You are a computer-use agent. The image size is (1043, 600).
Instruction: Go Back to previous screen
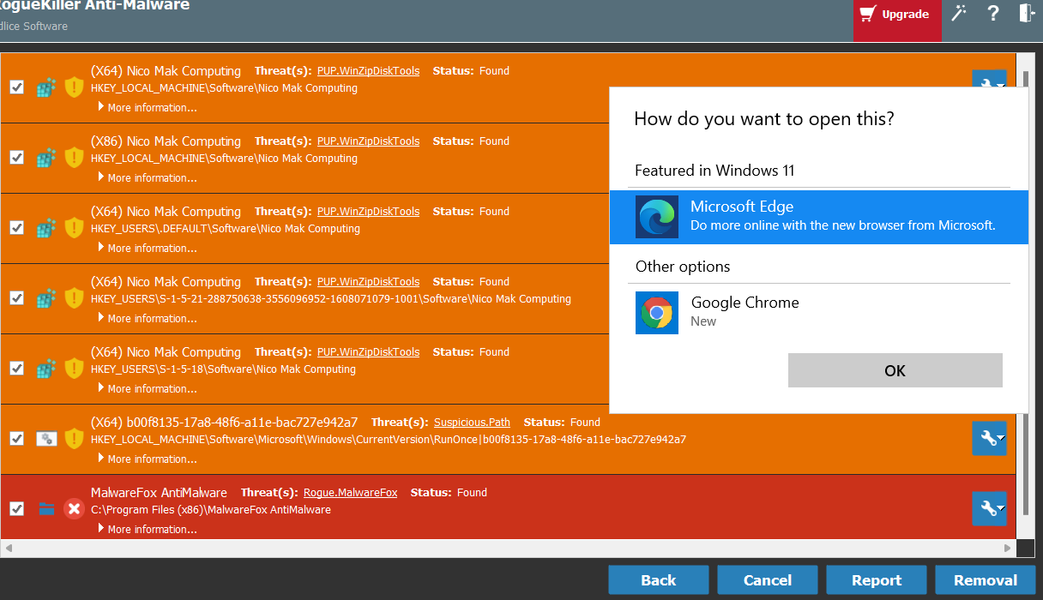pos(658,580)
